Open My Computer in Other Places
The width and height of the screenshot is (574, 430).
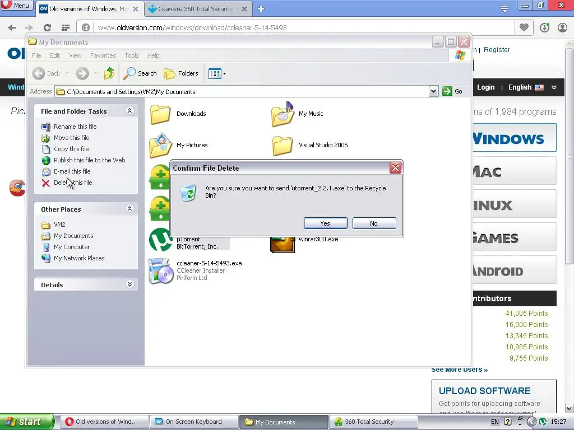71,247
